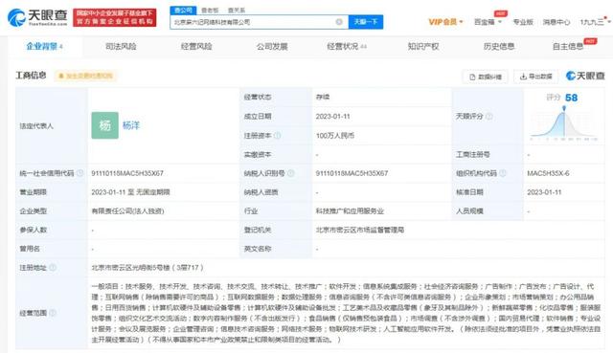The width and height of the screenshot is (613, 353).
Task: Click the info icon beside 统一社会信用代码
Action: 79,173
